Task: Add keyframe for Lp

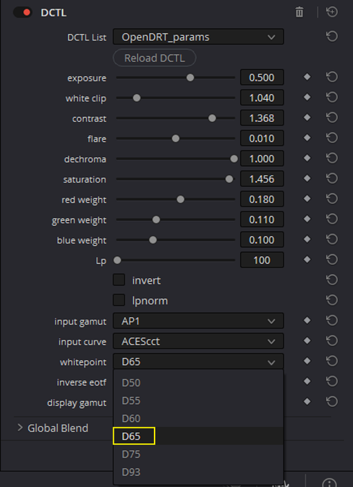Action: (x=307, y=260)
